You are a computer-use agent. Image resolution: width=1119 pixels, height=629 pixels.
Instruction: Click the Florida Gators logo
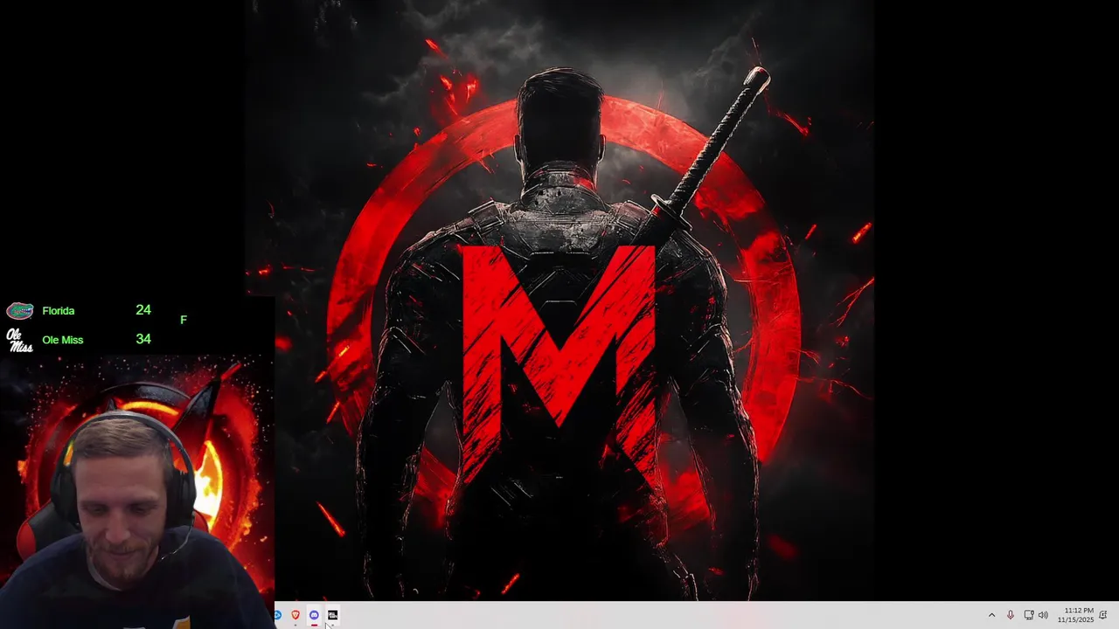coord(20,311)
